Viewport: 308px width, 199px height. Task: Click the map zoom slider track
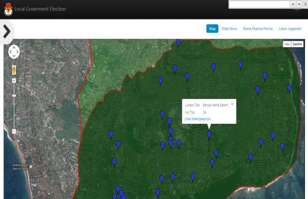pos(14,104)
